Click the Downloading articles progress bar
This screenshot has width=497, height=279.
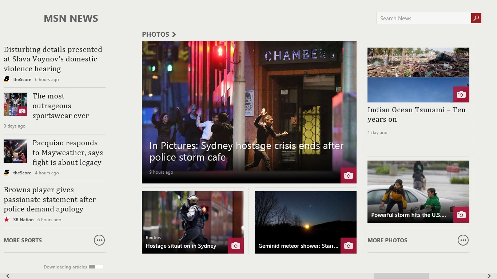pos(96,267)
